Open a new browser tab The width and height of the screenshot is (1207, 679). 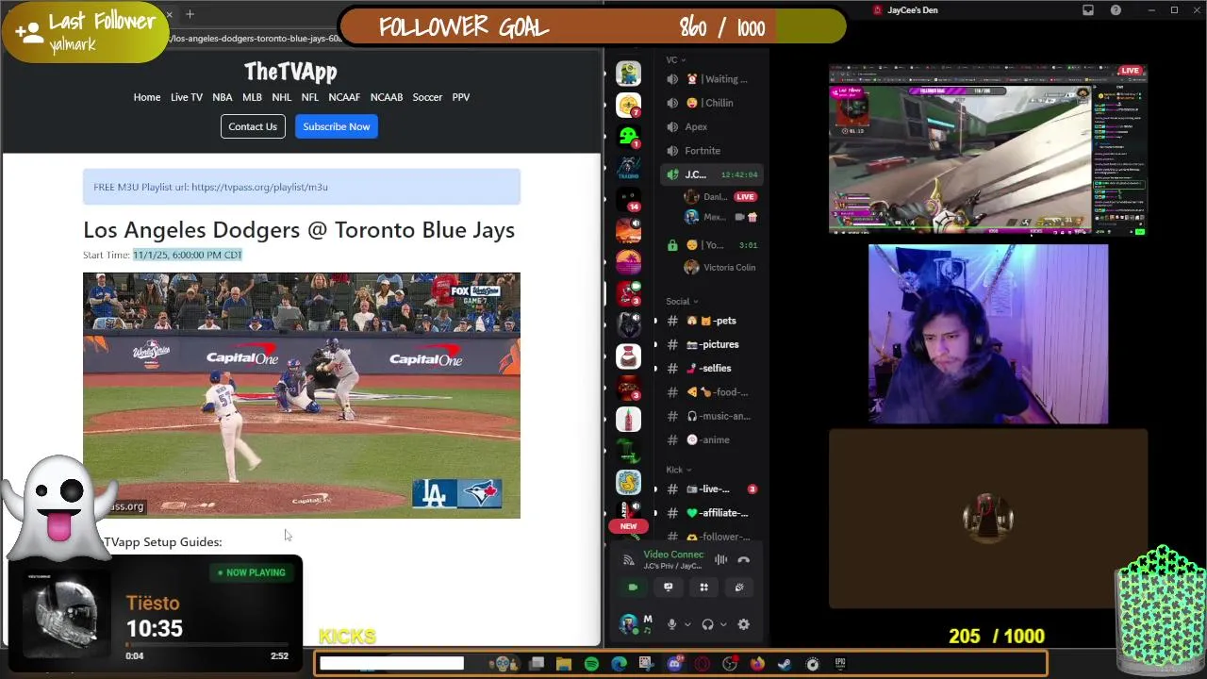click(190, 14)
